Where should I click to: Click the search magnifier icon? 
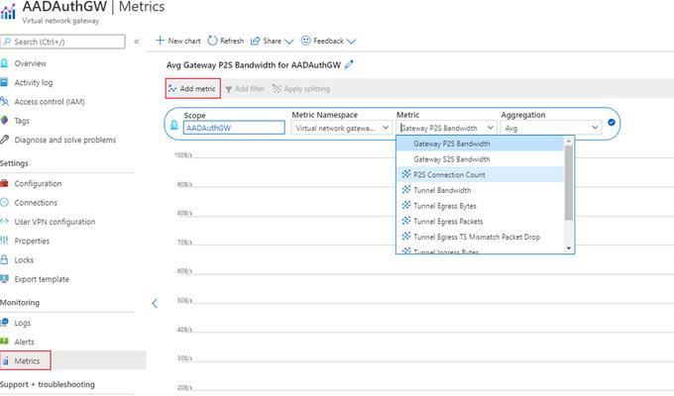click(x=7, y=42)
